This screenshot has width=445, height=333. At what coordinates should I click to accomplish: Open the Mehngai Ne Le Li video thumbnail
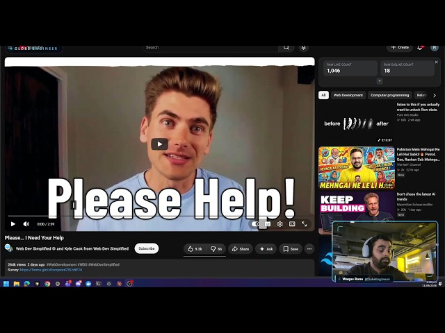pos(357,168)
